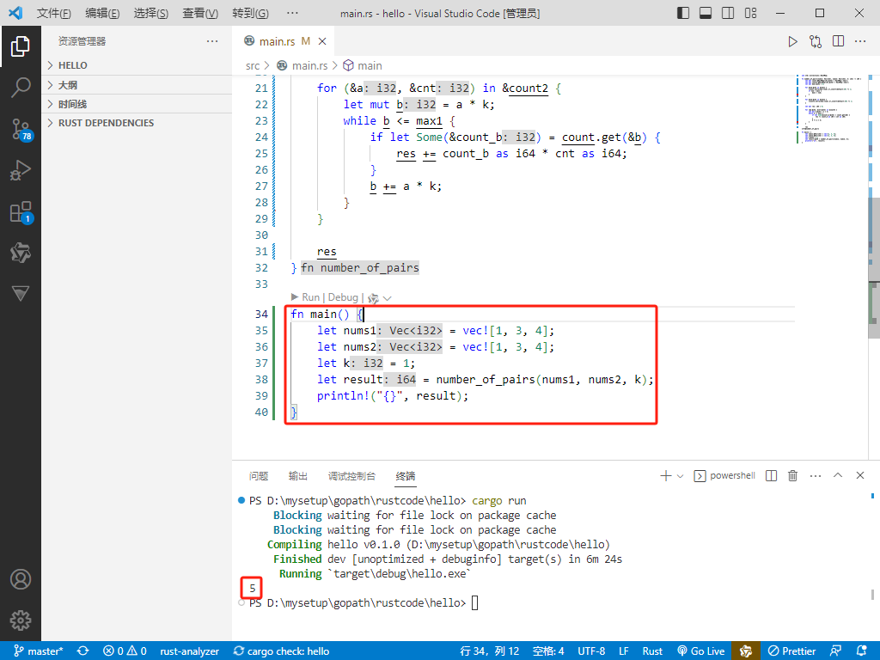Open the Accounts menu icon
This screenshot has width=880, height=660.
tap(21, 579)
